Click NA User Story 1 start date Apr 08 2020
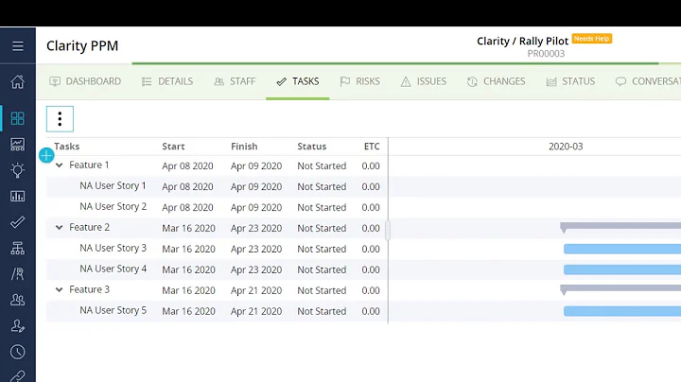The height and width of the screenshot is (382, 681). coord(187,186)
